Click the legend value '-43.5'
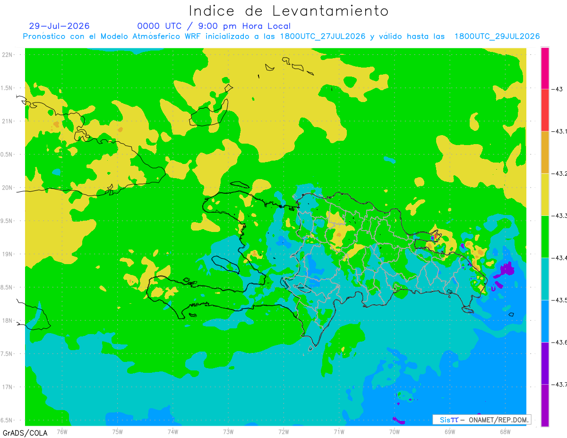 (559, 300)
